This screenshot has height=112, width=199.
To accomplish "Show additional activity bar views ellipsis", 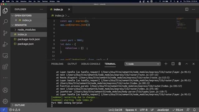I will (5, 78).
